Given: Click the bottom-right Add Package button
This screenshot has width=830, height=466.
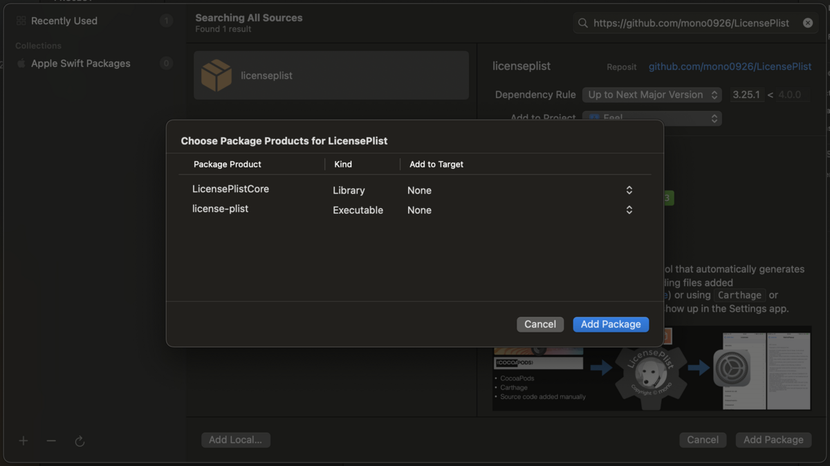Looking at the screenshot, I should click(x=773, y=440).
